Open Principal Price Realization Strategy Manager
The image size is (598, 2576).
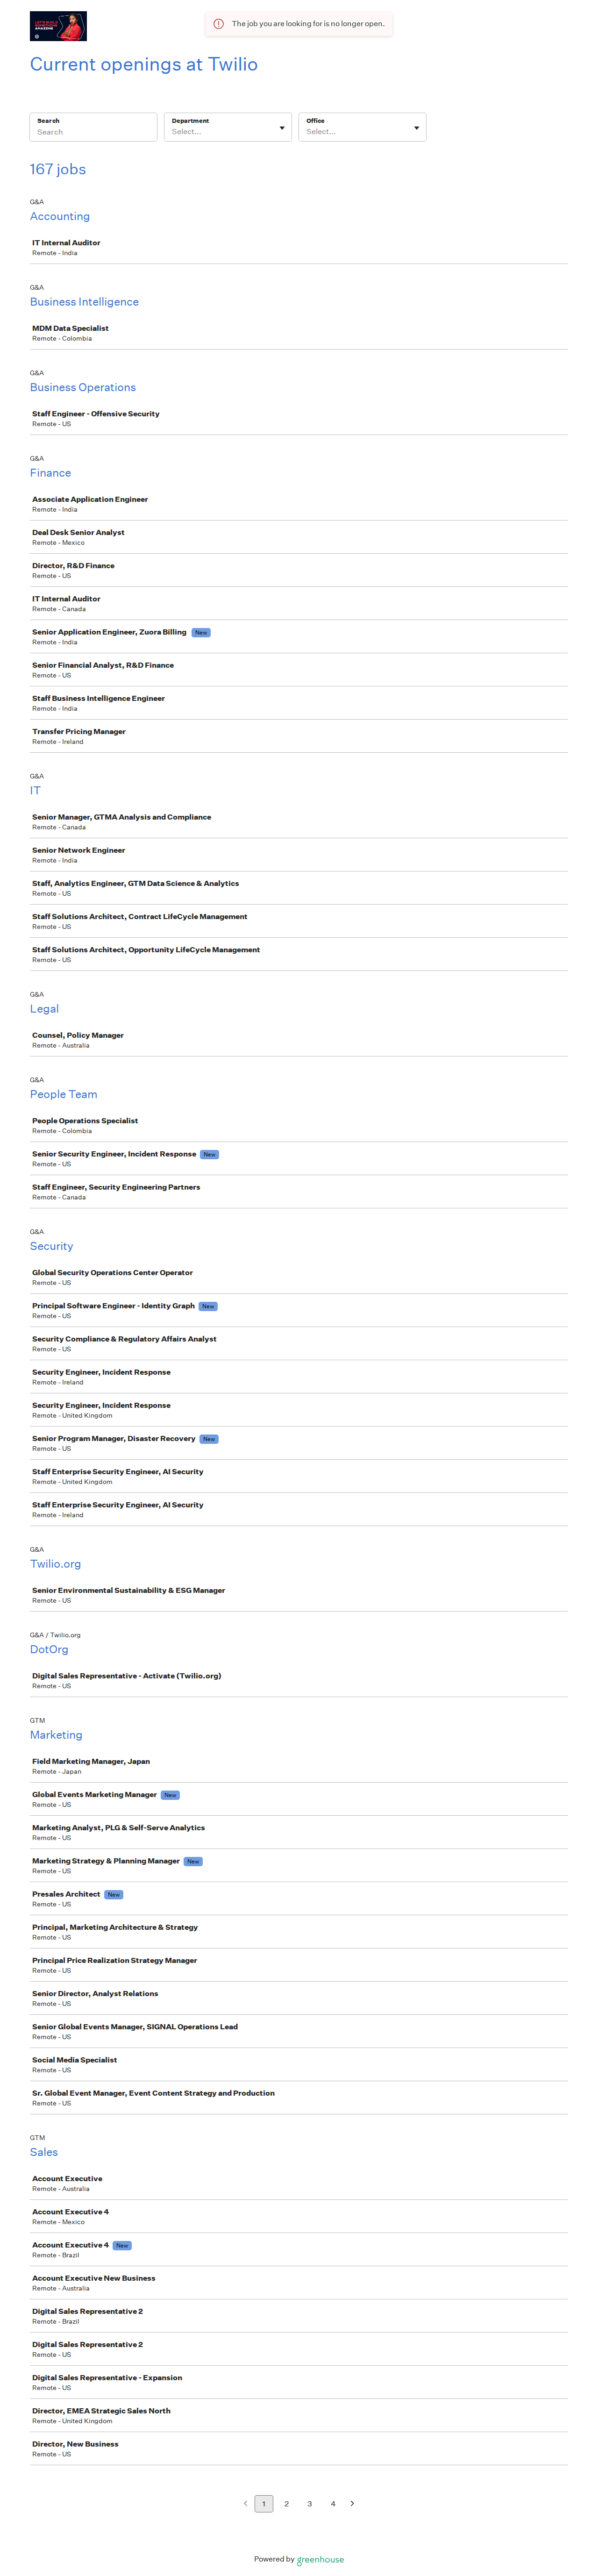coord(299,1965)
